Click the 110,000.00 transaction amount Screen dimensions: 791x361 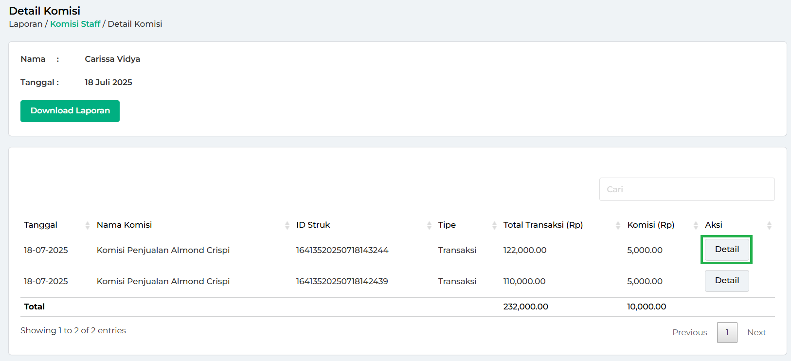click(x=524, y=281)
